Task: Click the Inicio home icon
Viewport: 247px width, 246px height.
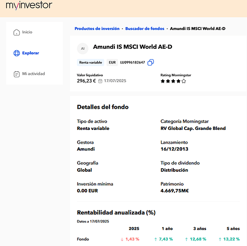Action: (16, 32)
